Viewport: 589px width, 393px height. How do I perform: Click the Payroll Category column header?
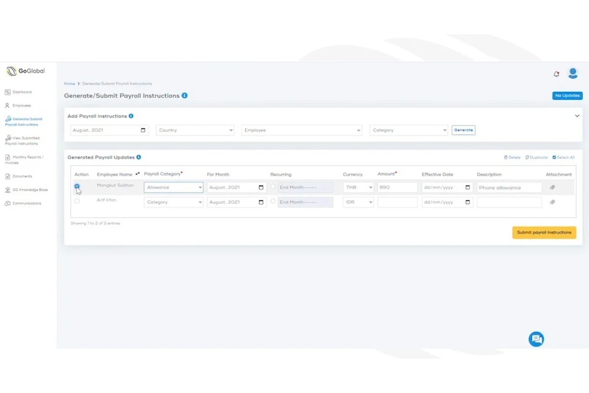click(x=163, y=174)
